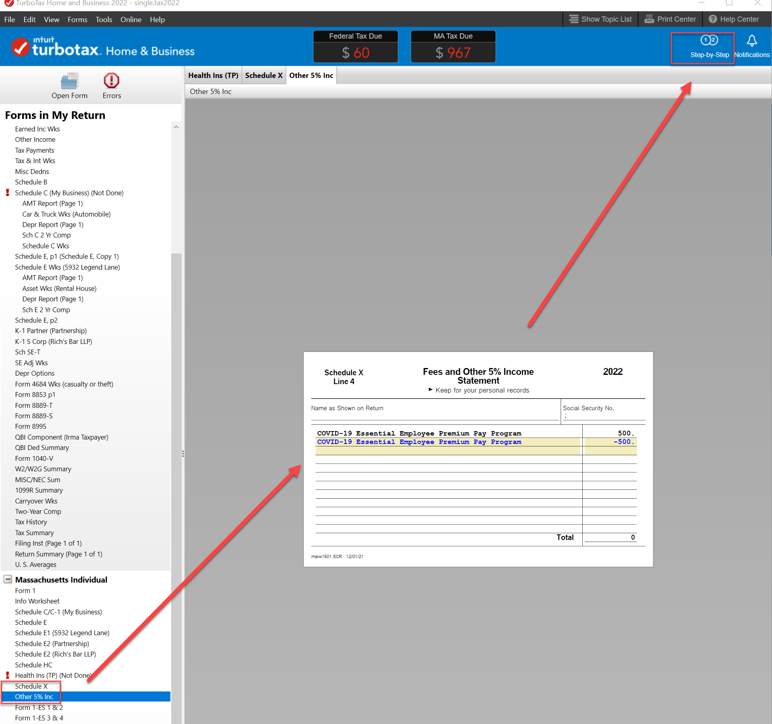Open the File menu

pyautogui.click(x=10, y=19)
